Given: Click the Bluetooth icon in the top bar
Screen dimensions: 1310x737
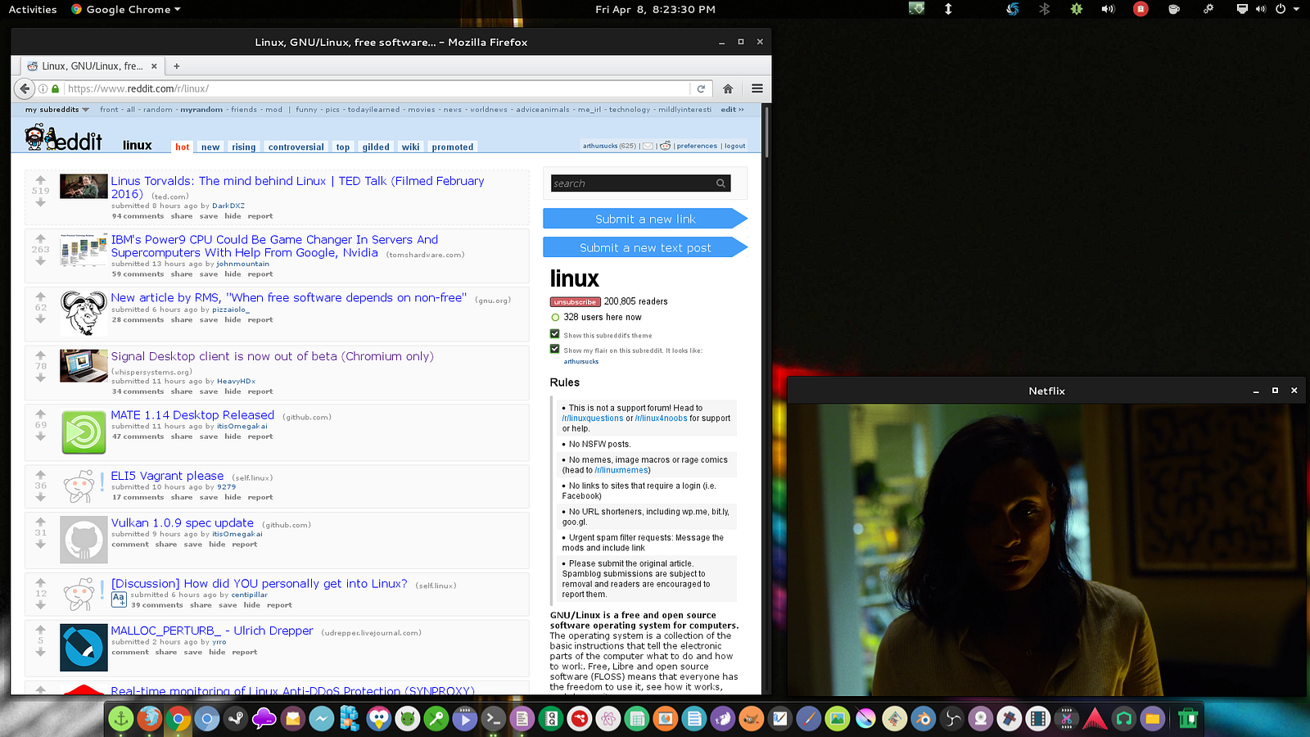Looking at the screenshot, I should (1044, 9).
